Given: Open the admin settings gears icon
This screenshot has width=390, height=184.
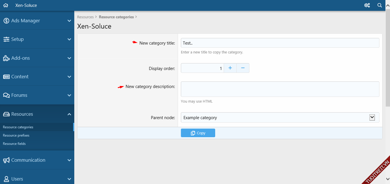Looking at the screenshot, I should pyautogui.click(x=367, y=5).
